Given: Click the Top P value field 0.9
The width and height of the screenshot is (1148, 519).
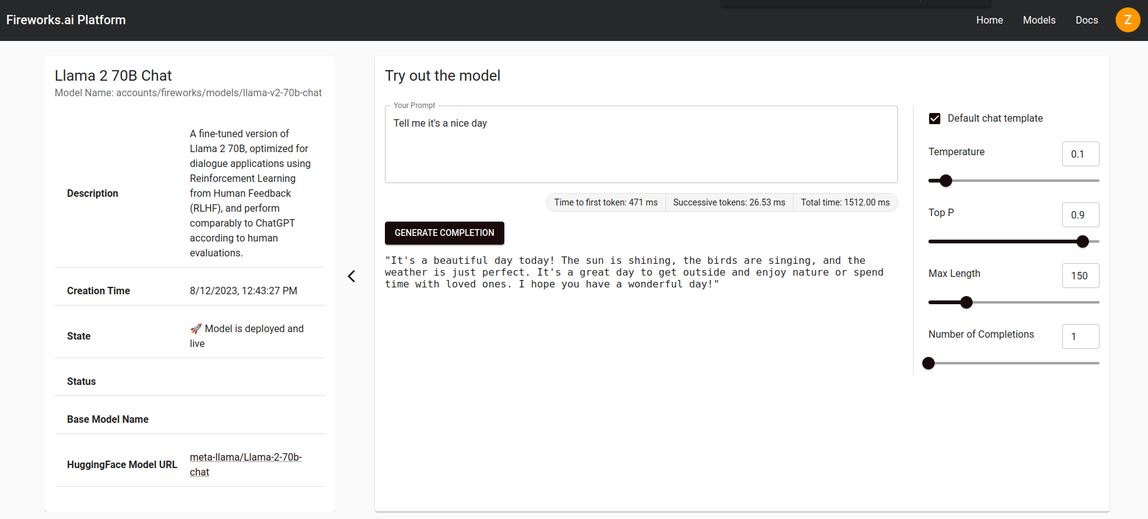Looking at the screenshot, I should [x=1080, y=215].
